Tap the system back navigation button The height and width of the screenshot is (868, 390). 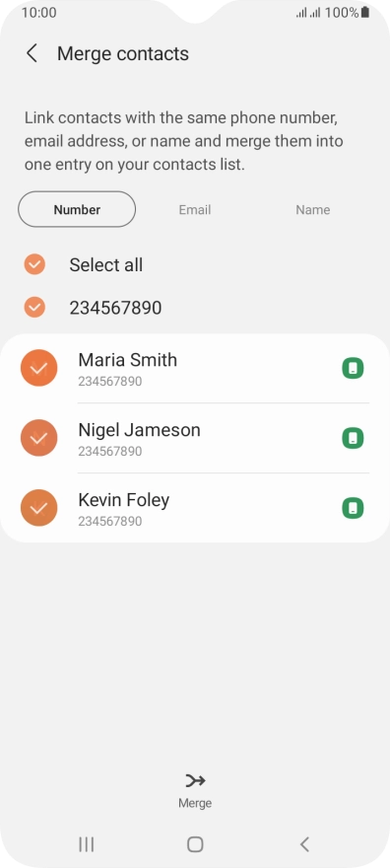(x=303, y=844)
